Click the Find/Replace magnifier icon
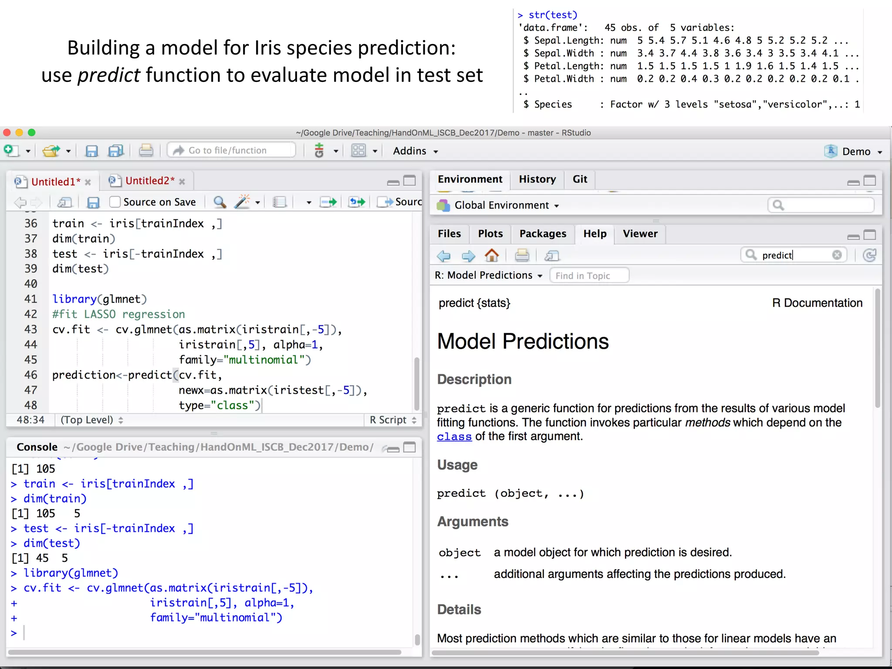892x669 pixels. point(220,202)
